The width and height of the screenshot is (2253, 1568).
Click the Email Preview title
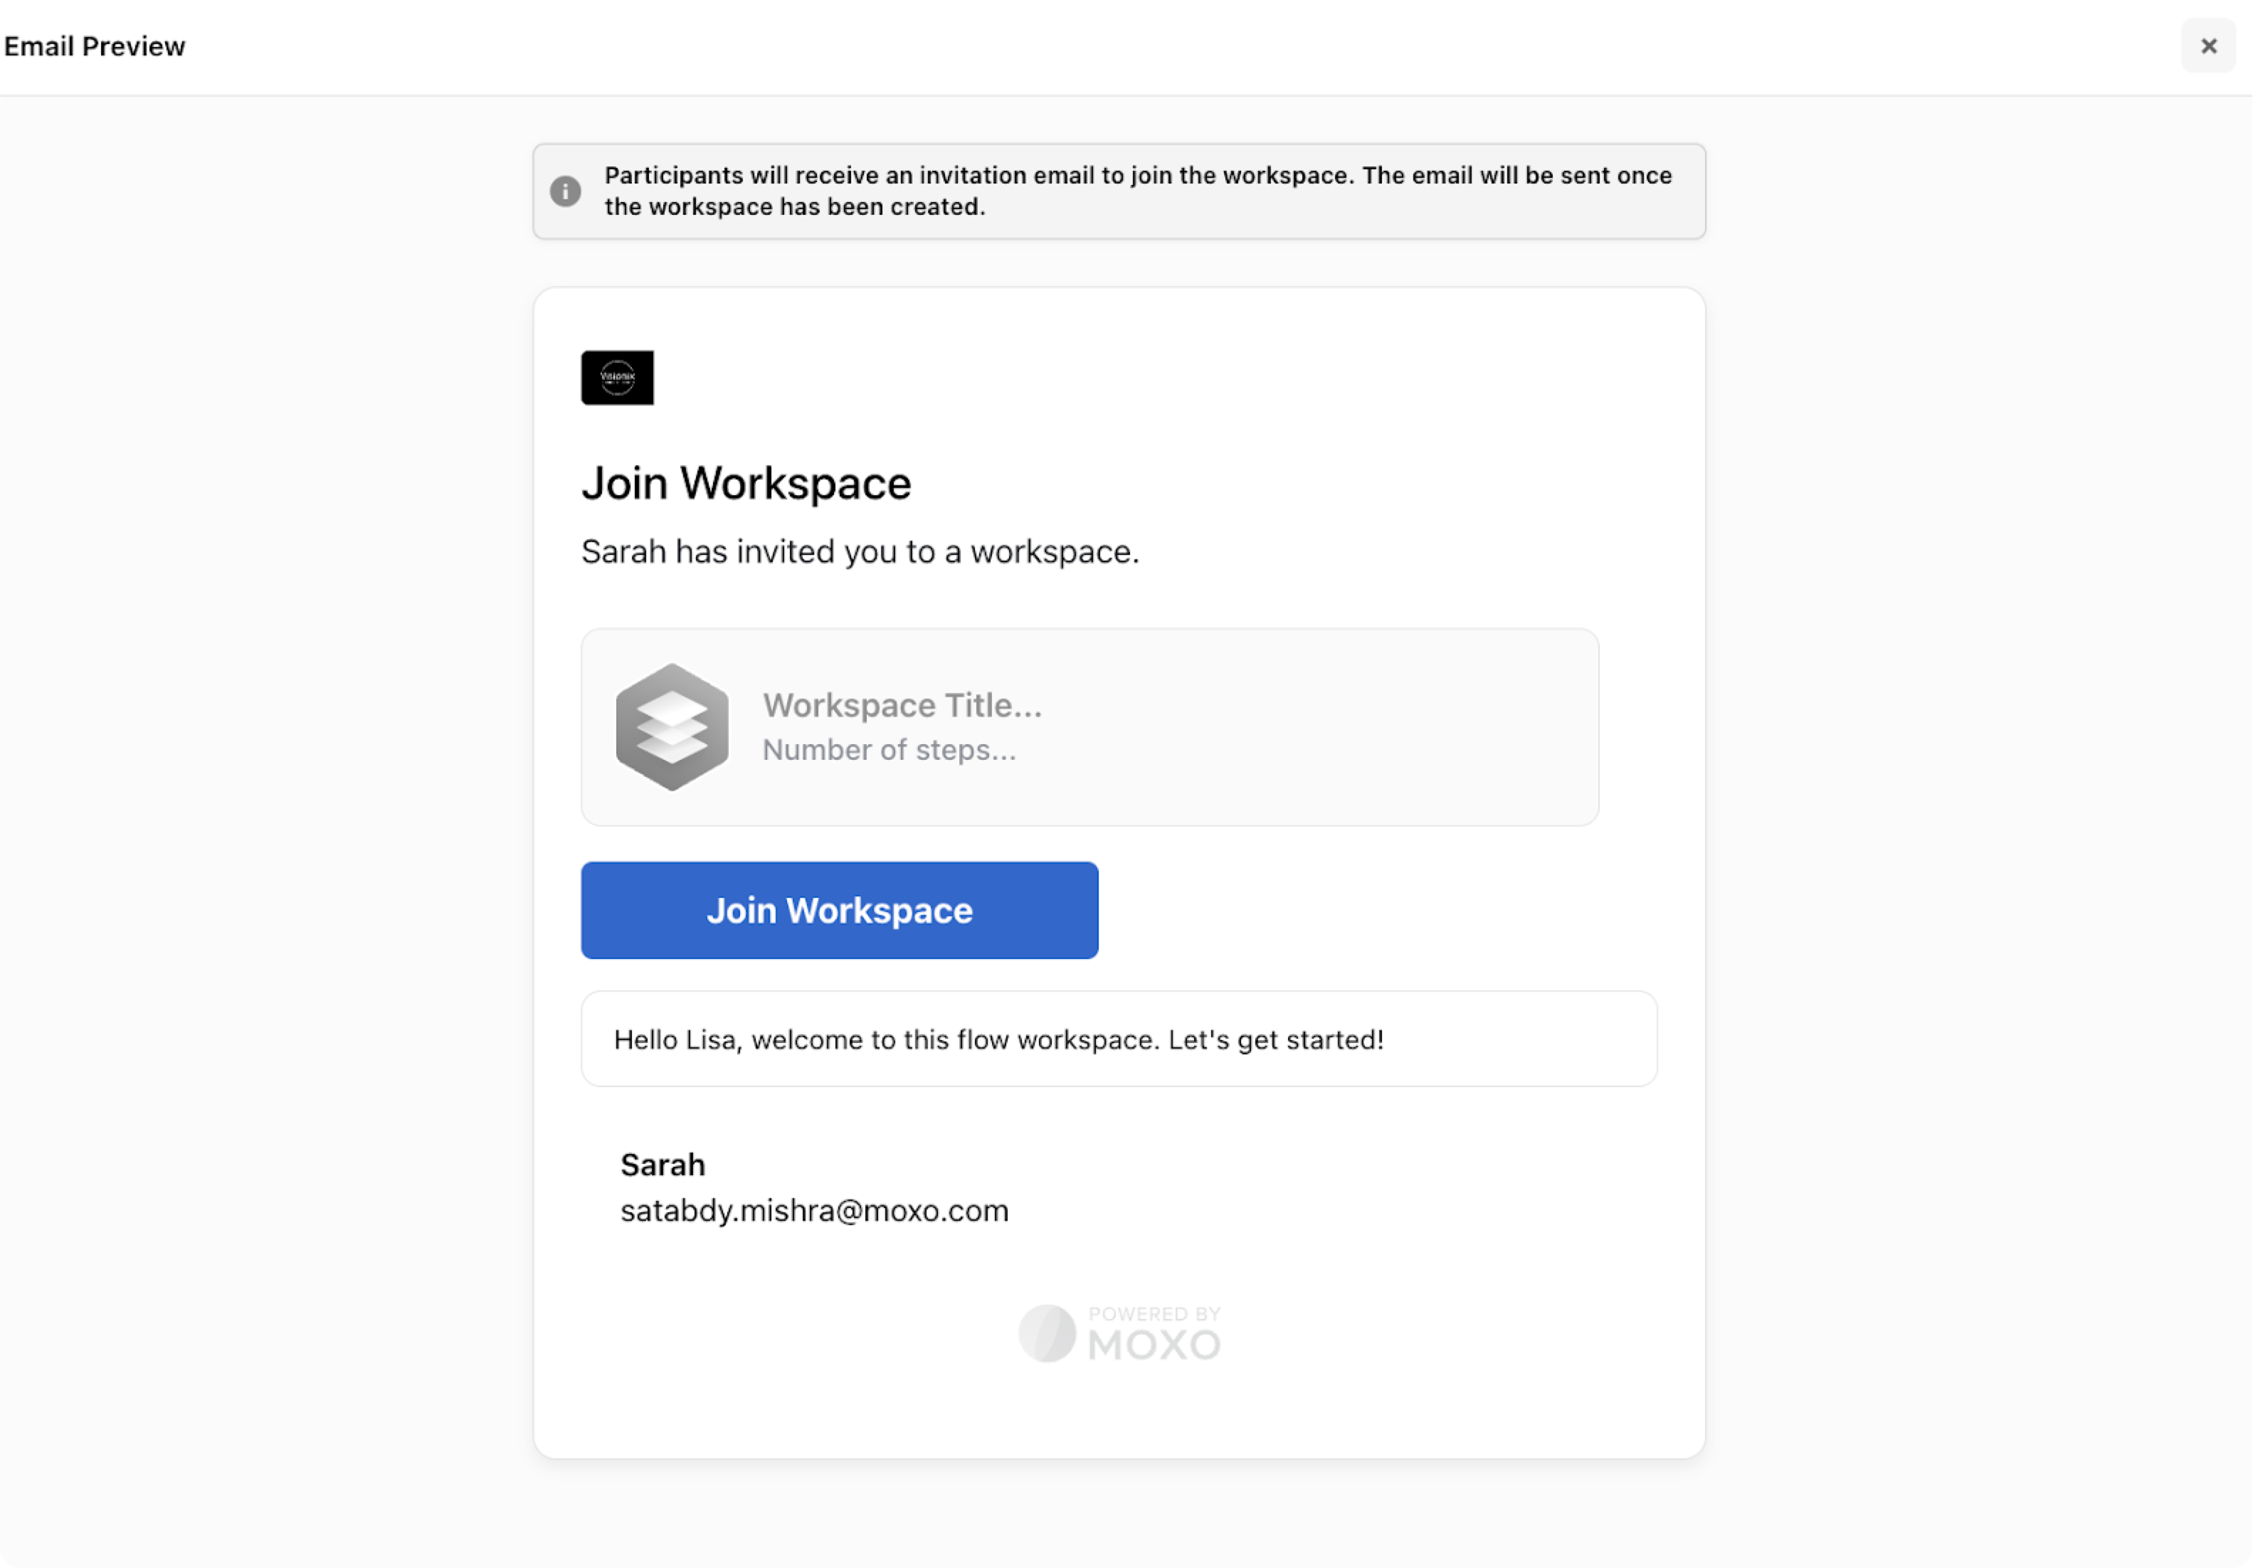pos(94,46)
